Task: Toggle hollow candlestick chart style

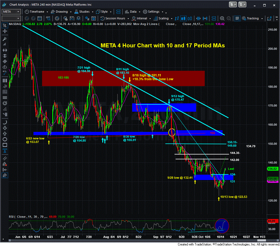Action: pos(190,18)
